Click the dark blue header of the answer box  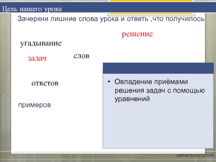click(x=158, y=68)
